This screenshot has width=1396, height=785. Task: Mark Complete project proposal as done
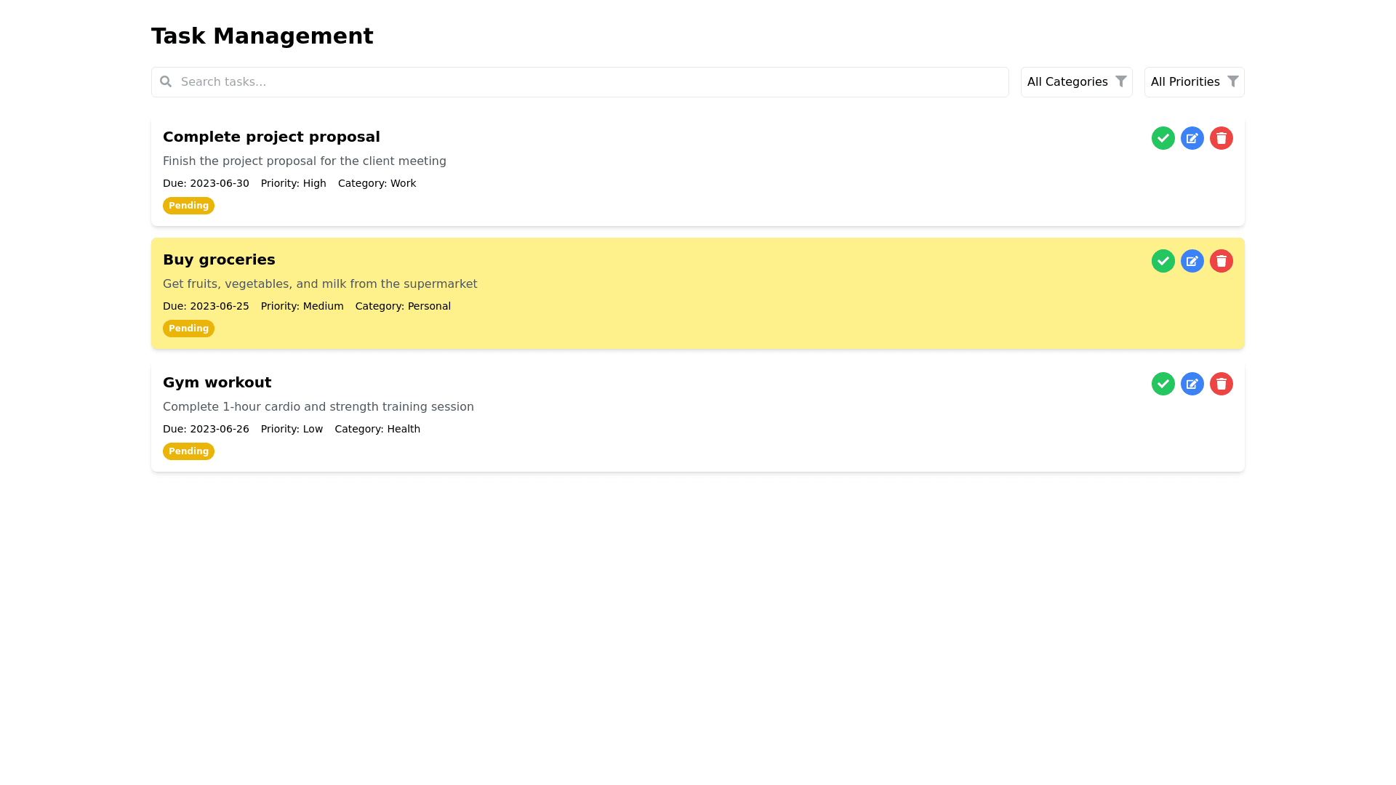(1163, 138)
